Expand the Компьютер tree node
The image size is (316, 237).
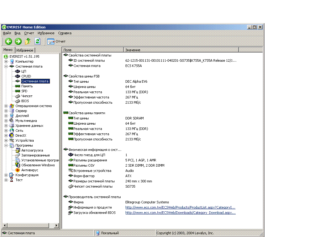click(6, 61)
